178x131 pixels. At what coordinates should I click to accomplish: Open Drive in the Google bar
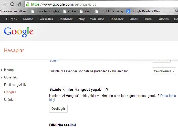(x=148, y=19)
